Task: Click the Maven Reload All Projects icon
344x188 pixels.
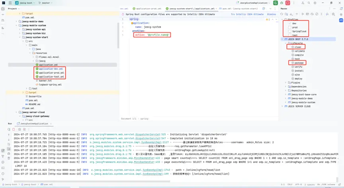Action: [281, 14]
